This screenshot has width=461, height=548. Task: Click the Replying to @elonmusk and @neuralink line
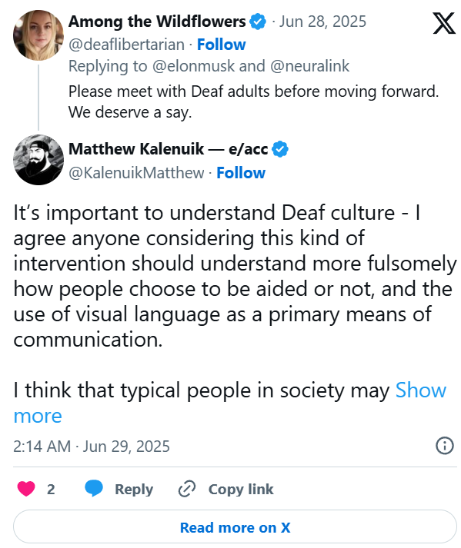(x=209, y=66)
